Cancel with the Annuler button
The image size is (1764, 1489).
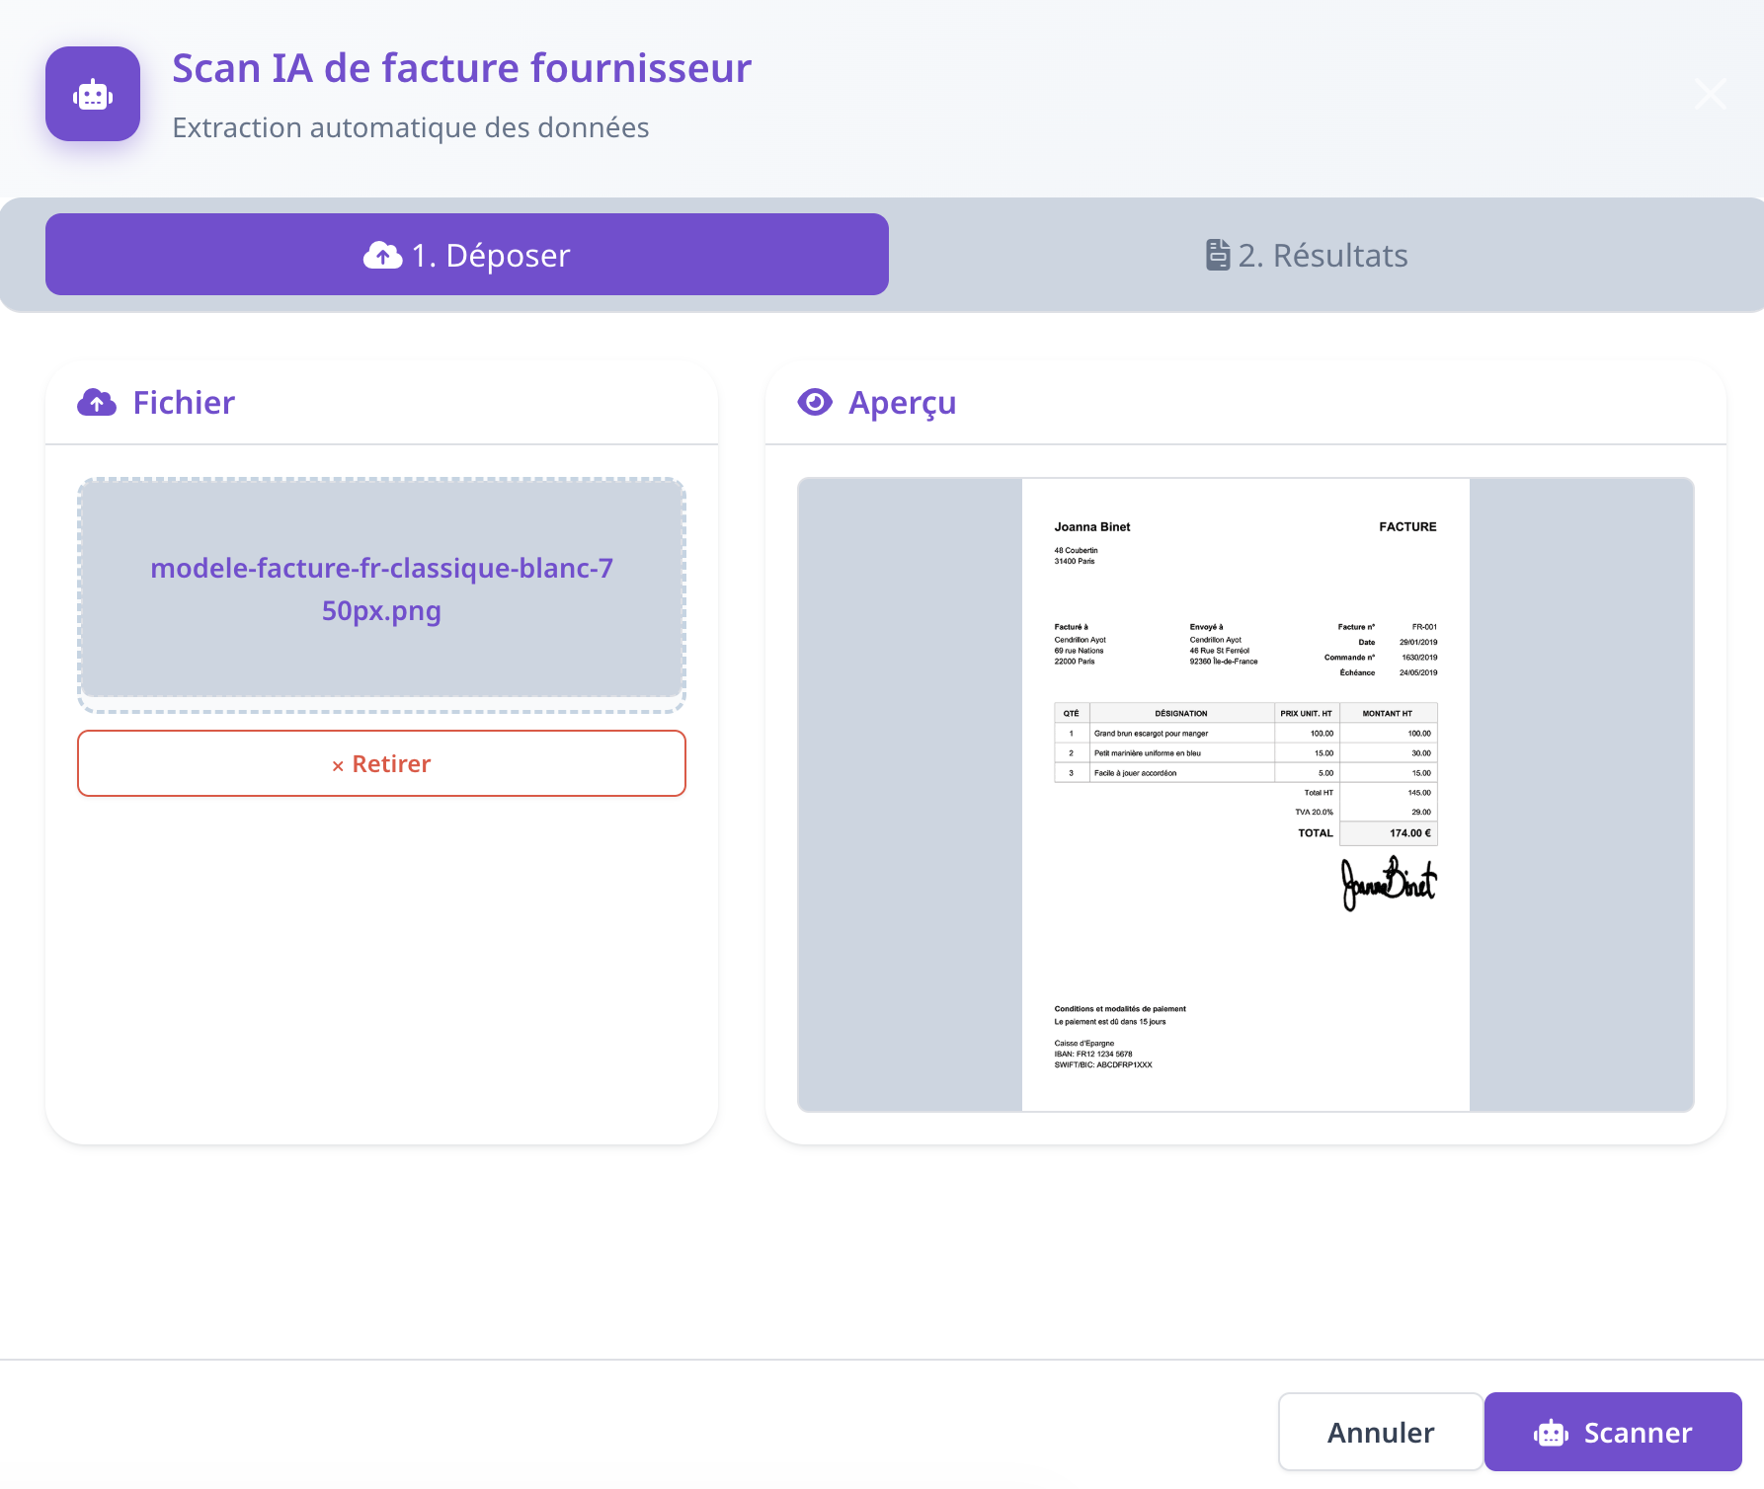(1381, 1432)
